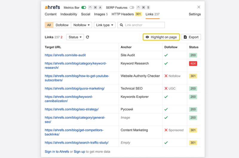Toggle the Metrics Bar switch off
This screenshot has width=239, height=158.
pos(84,7)
